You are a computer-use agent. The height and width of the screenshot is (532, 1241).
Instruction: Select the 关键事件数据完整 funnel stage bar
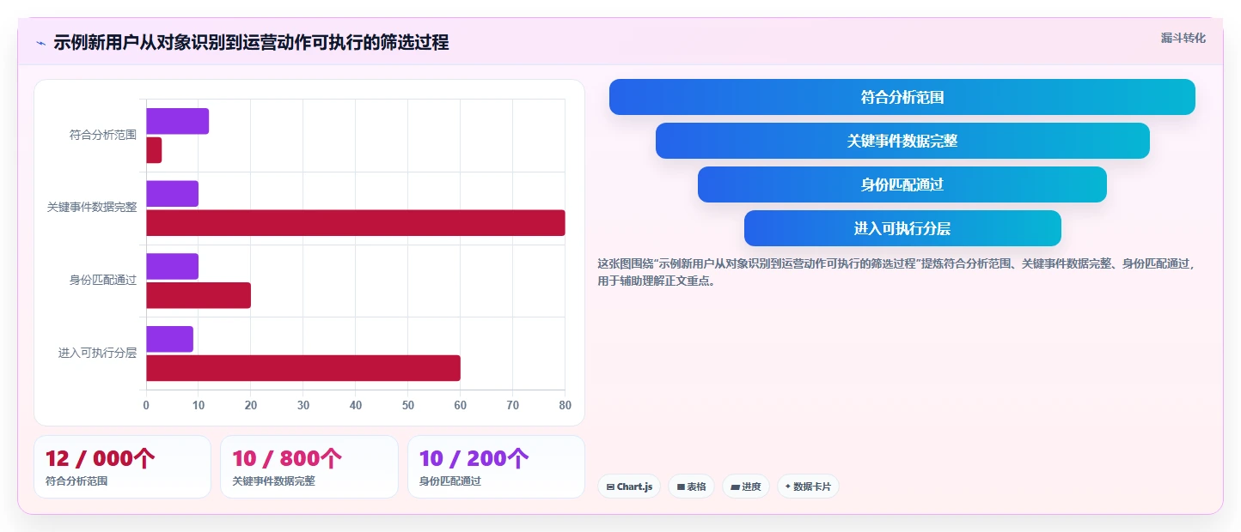tap(902, 141)
